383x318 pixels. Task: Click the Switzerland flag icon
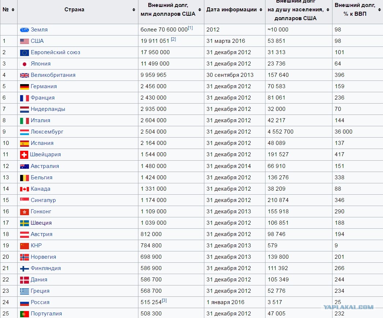click(x=24, y=154)
